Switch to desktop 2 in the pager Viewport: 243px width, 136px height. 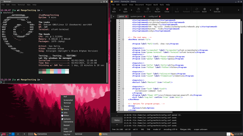pyautogui.click(x=18, y=134)
